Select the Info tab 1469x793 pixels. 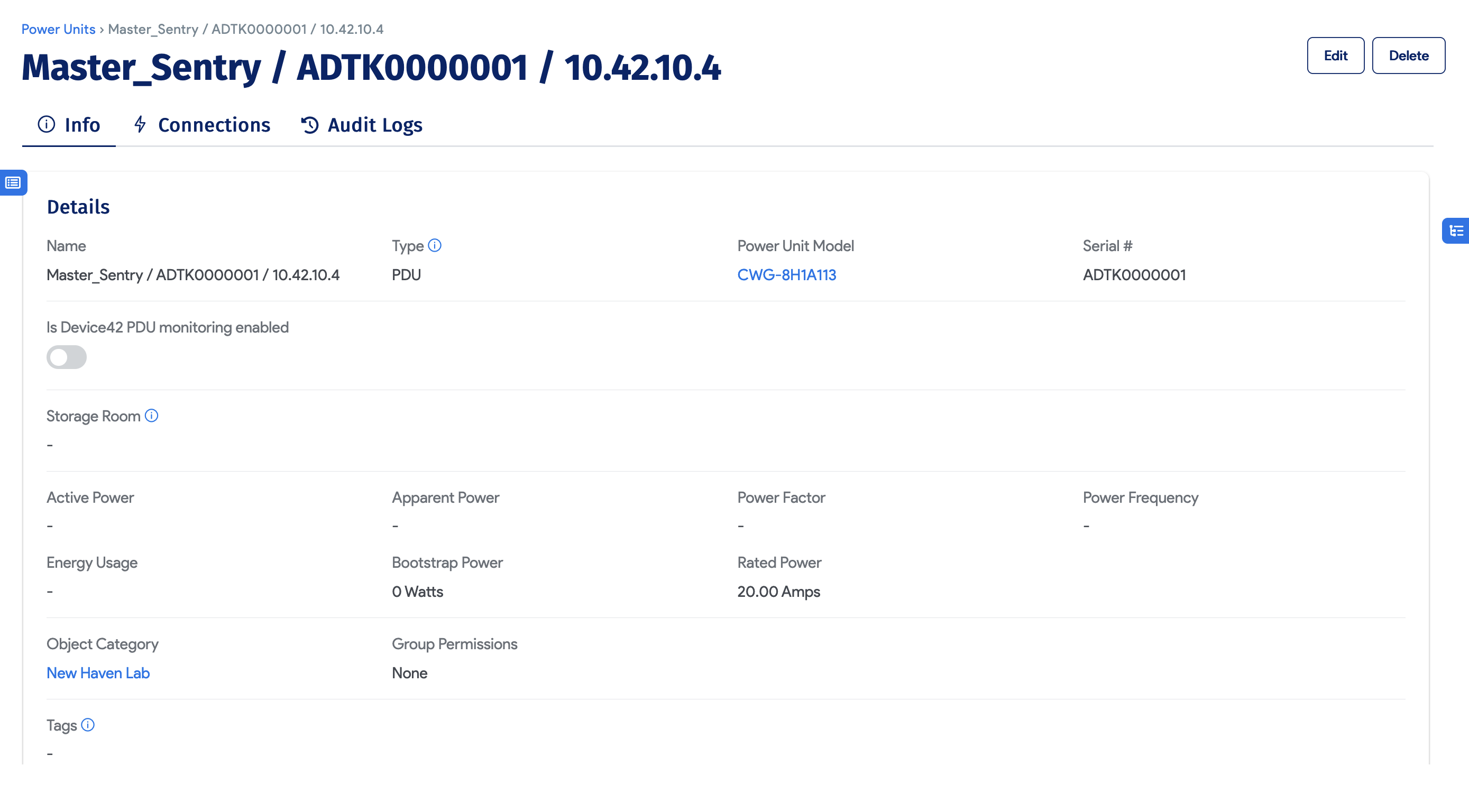81,124
